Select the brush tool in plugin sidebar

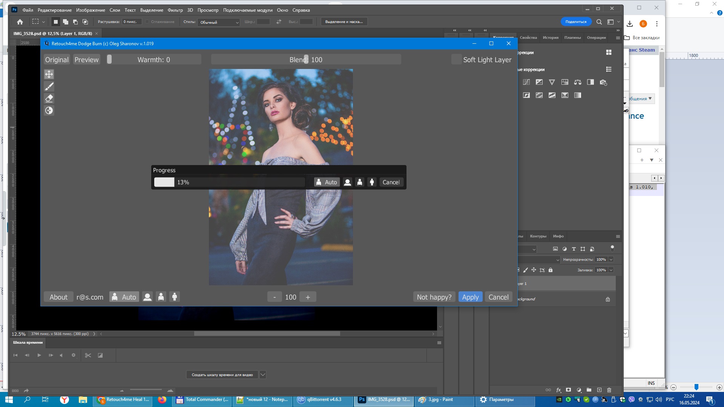[x=49, y=86]
